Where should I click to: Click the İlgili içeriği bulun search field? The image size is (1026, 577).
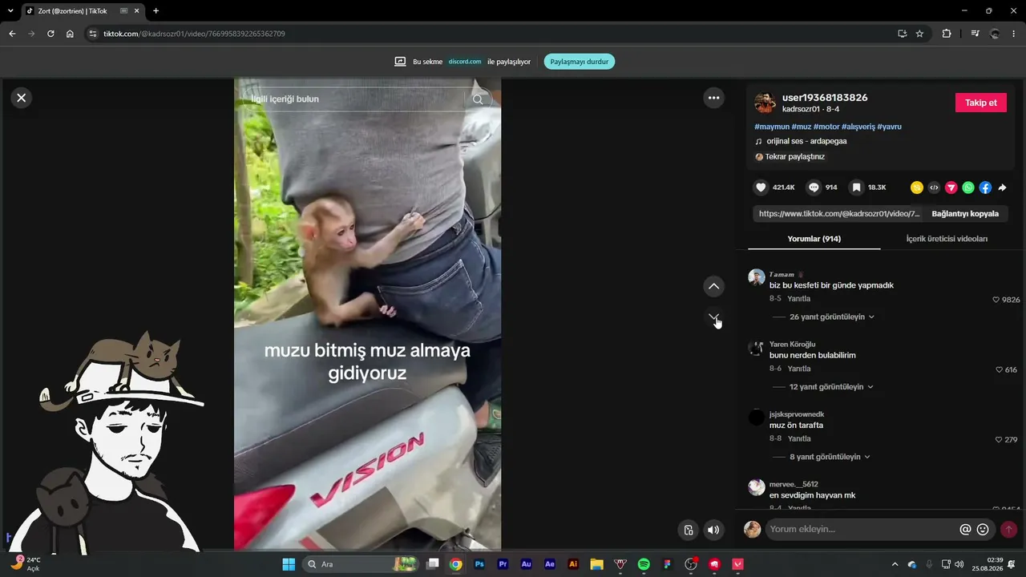click(357, 99)
